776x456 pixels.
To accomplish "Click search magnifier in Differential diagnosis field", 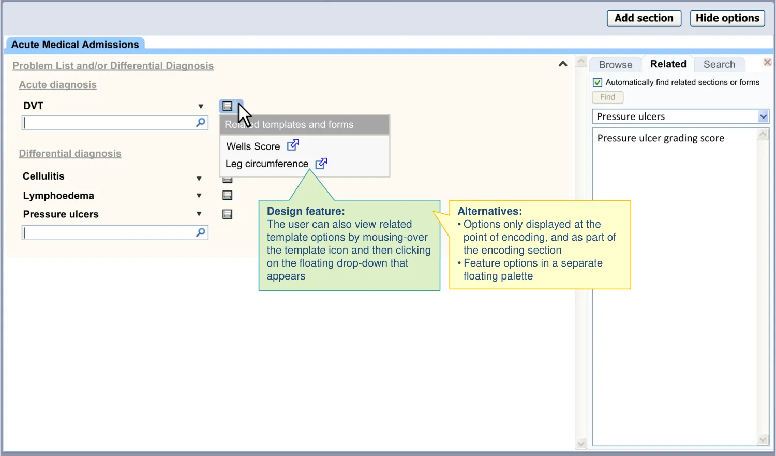I will (201, 232).
